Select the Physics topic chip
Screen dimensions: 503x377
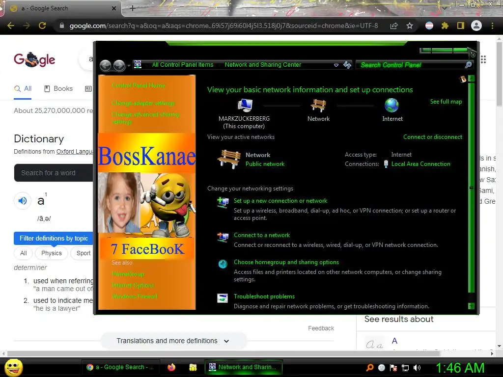(x=51, y=253)
